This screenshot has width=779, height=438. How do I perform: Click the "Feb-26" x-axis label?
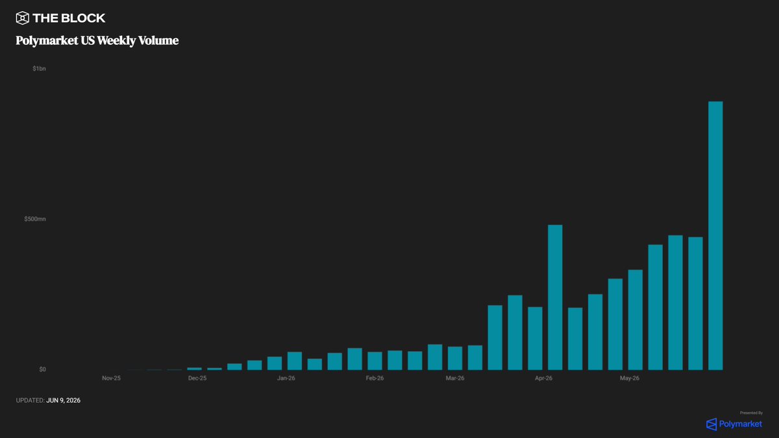tap(375, 378)
